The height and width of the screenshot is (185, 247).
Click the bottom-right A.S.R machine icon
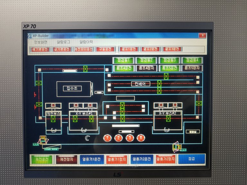pos(178,147)
